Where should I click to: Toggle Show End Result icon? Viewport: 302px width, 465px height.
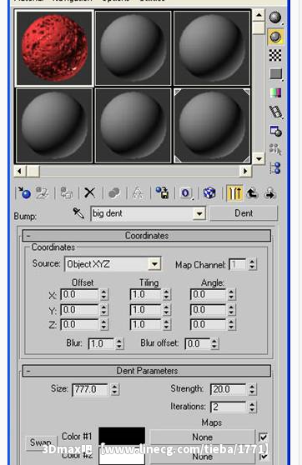pyautogui.click(x=234, y=193)
